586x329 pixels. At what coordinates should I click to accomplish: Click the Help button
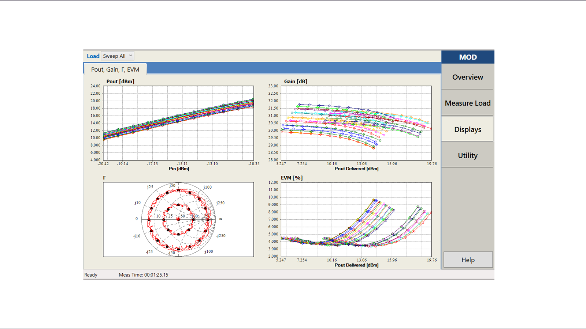[x=468, y=260]
